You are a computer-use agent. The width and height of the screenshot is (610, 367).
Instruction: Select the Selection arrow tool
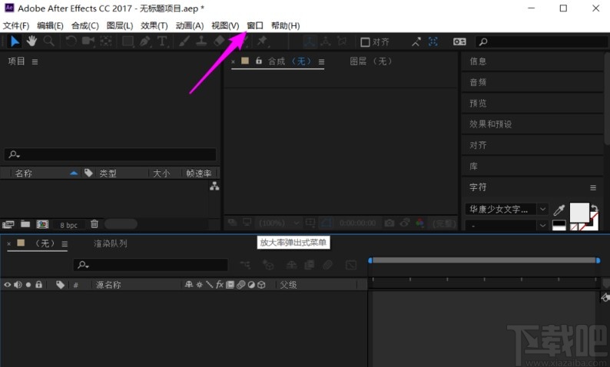pos(15,41)
